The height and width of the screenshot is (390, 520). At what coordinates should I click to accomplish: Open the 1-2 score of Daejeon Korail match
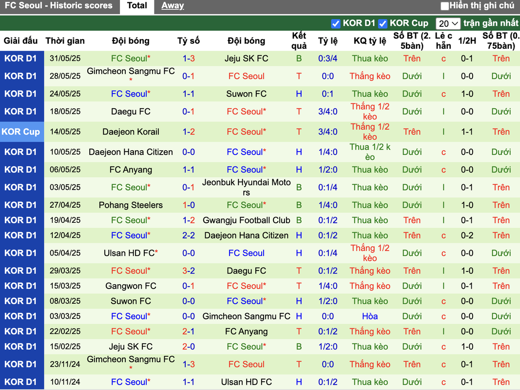pos(189,132)
